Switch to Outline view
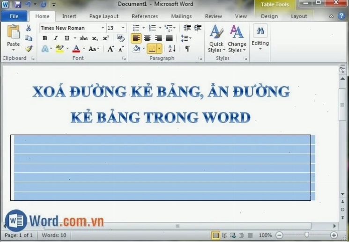 click(242, 235)
